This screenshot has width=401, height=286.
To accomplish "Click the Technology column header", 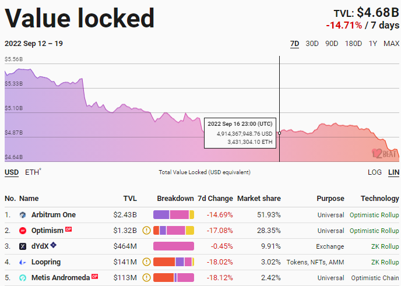I will click(380, 199).
